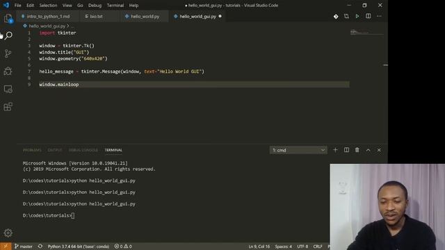Click the synchronize changes icon in status bar
445x250 pixels.
[x=40, y=247]
